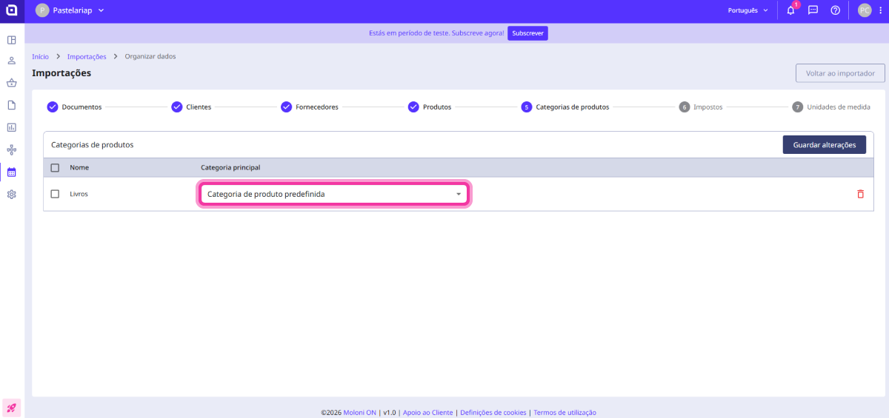
Task: Open the notifications bell
Action: [x=790, y=11]
